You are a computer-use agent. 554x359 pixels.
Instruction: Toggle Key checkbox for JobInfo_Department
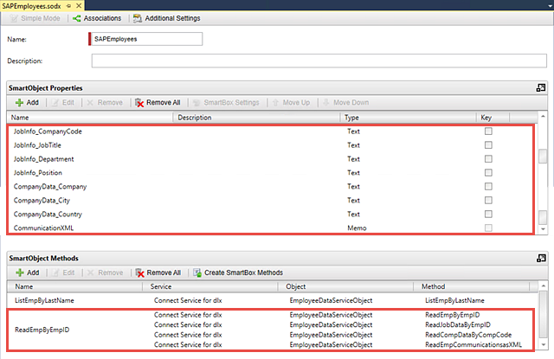click(x=488, y=159)
